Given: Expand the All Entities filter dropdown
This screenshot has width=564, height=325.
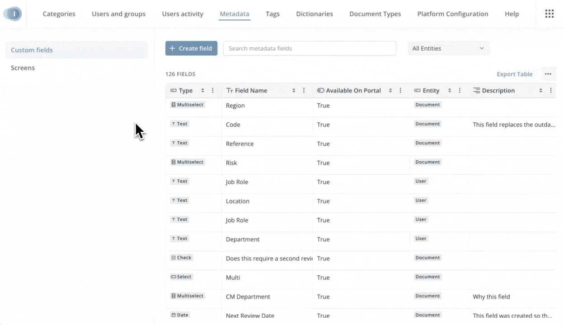Looking at the screenshot, I should pos(448,48).
